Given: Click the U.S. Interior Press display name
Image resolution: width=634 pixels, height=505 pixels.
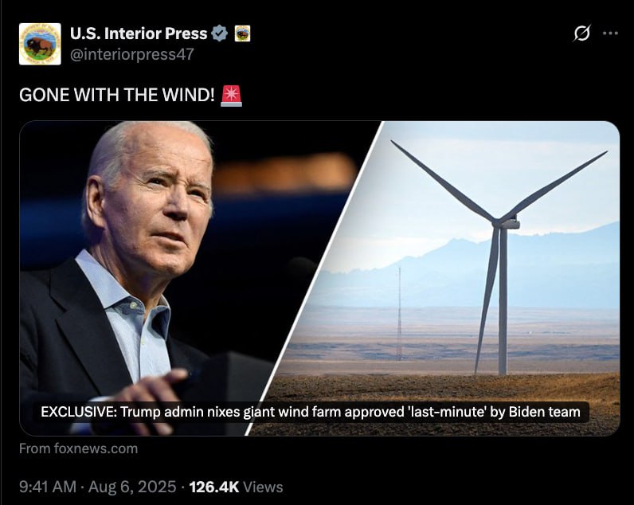Looking at the screenshot, I should (139, 33).
